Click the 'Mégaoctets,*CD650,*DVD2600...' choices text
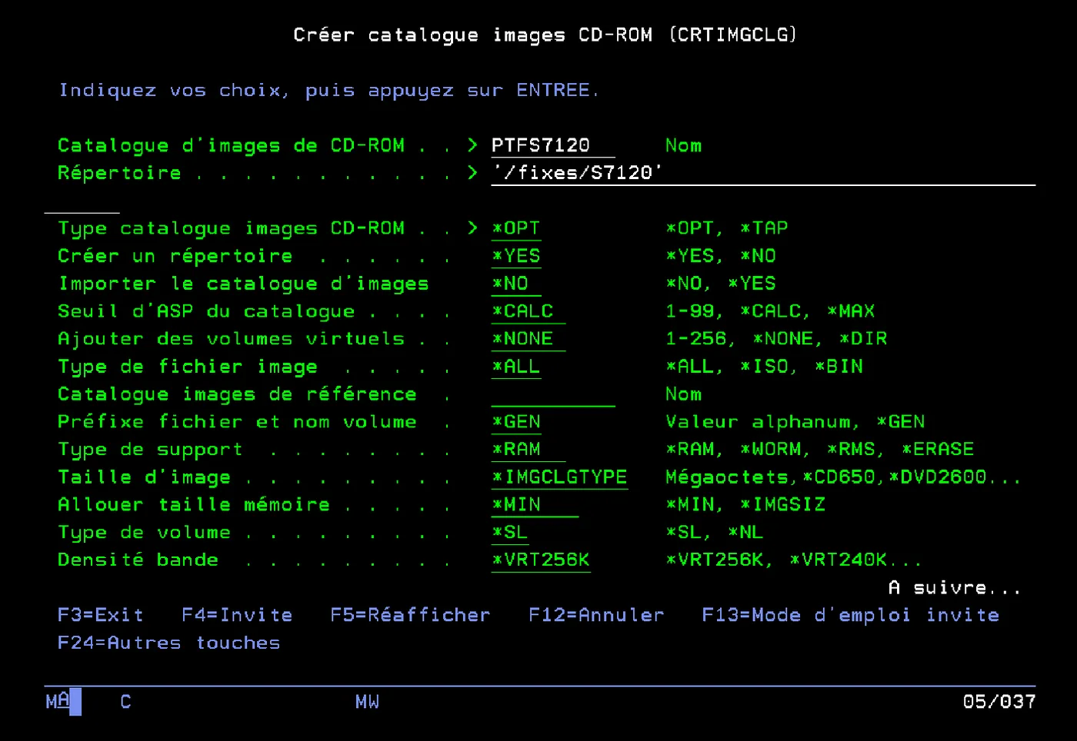The height and width of the screenshot is (741, 1077). pyautogui.click(x=843, y=477)
